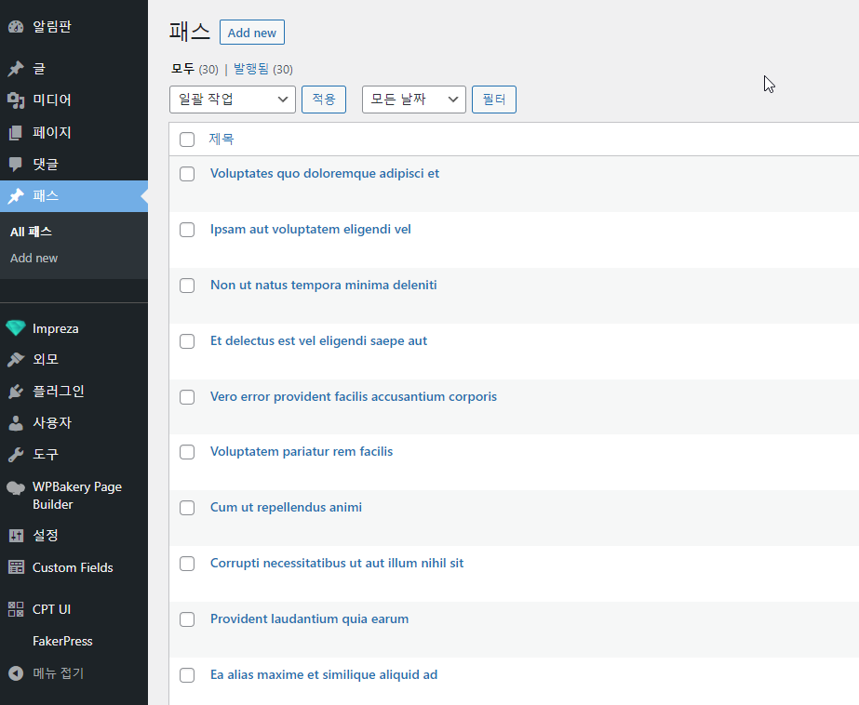859x705 pixels.
Task: Open post Provident laudantium quia earum
Action: [x=310, y=619]
